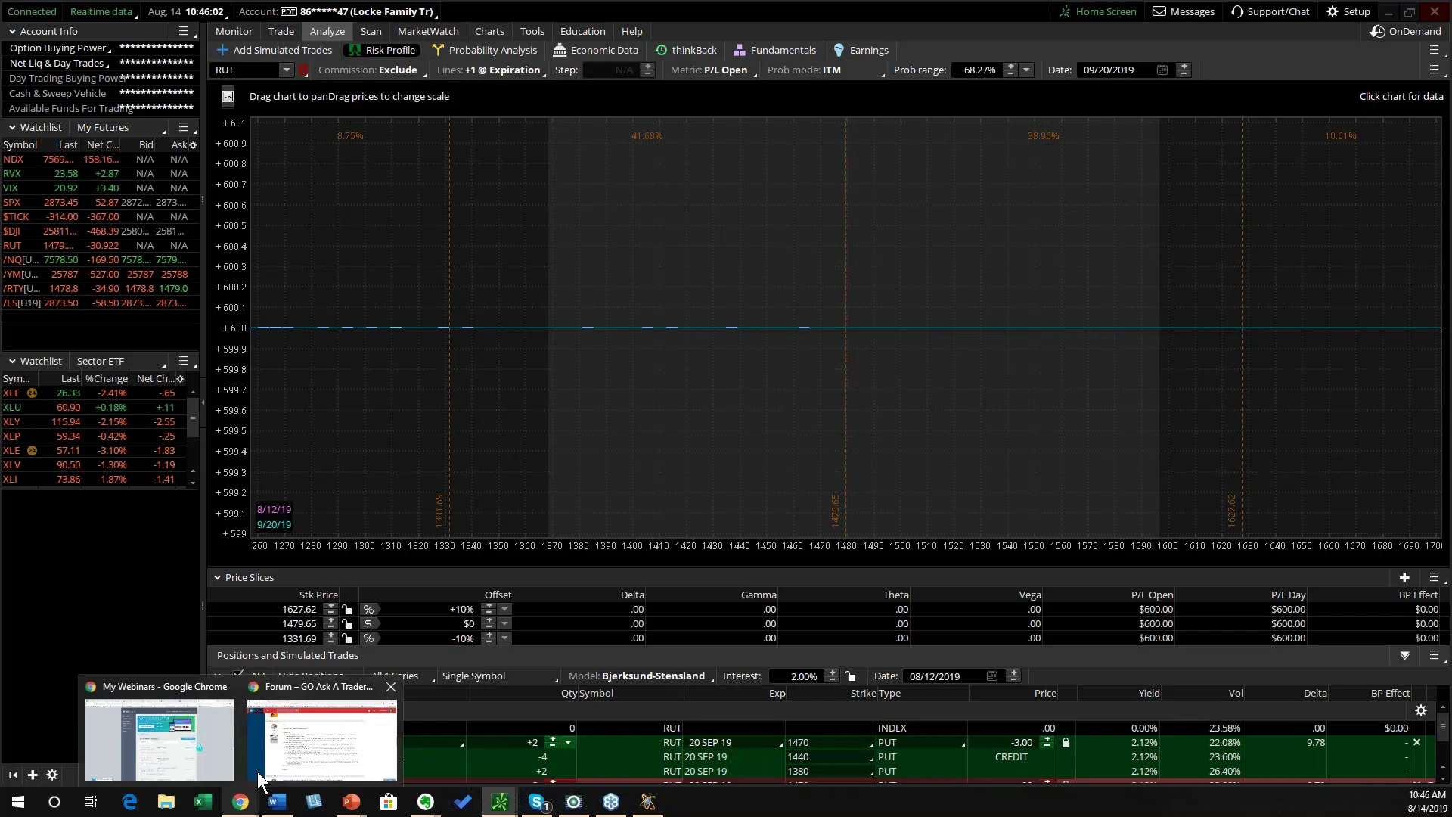Toggle the Interest rate lock

[850, 676]
